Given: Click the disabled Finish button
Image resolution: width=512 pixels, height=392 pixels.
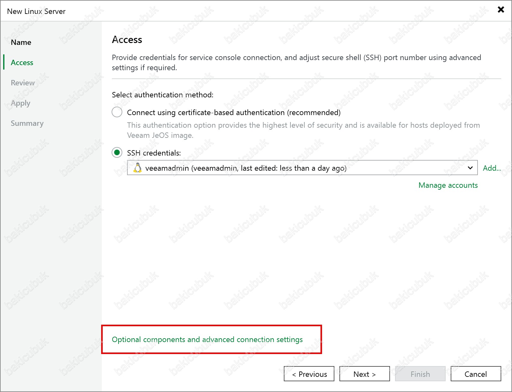Looking at the screenshot, I should click(420, 374).
